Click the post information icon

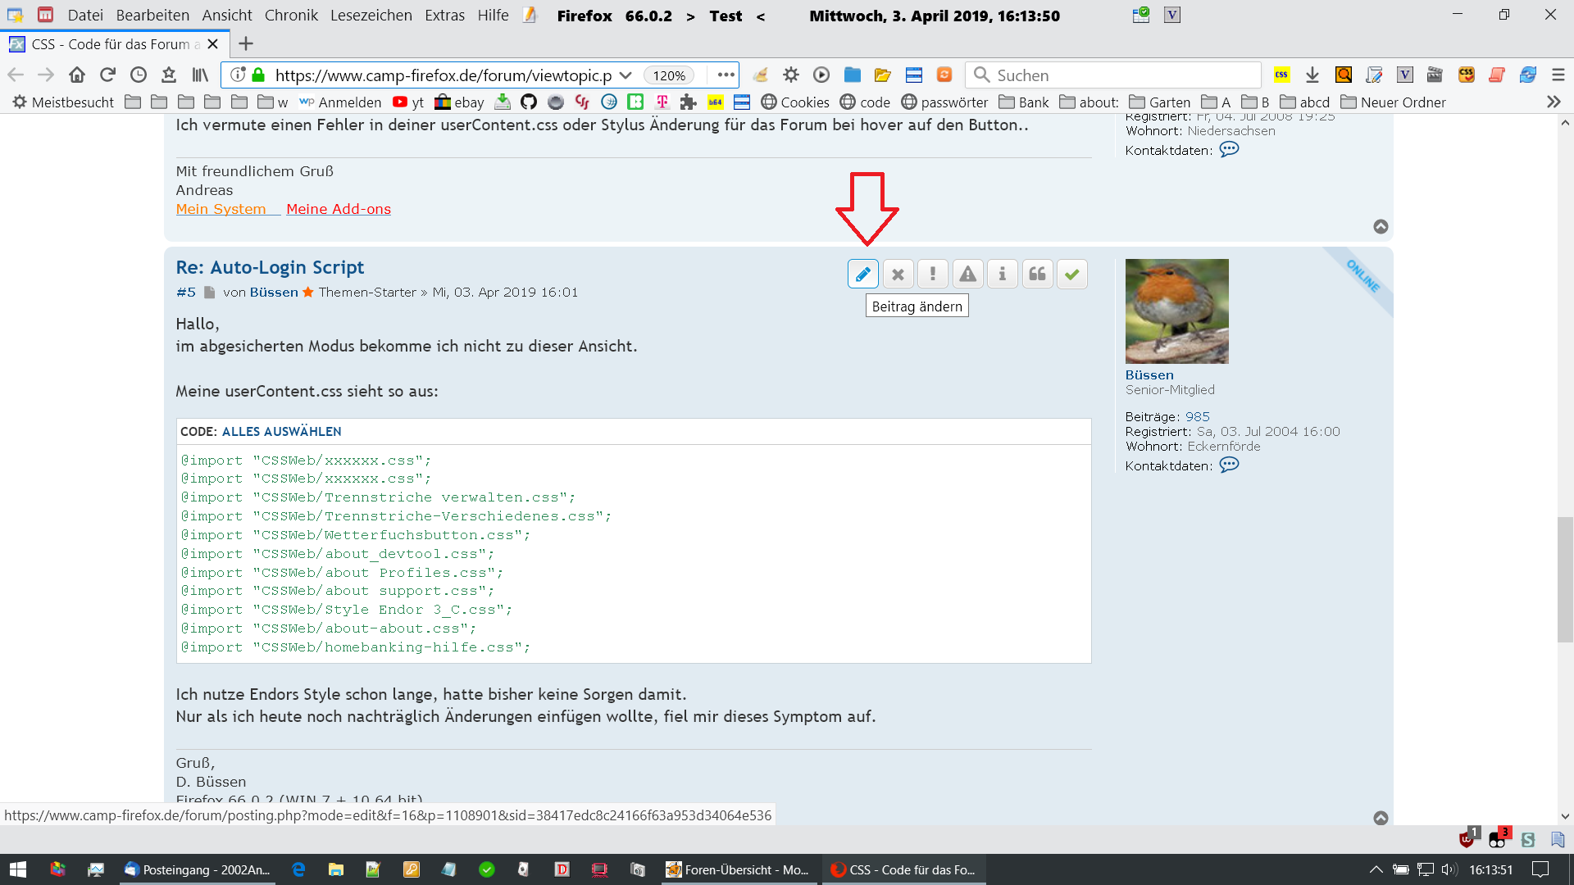1002,275
